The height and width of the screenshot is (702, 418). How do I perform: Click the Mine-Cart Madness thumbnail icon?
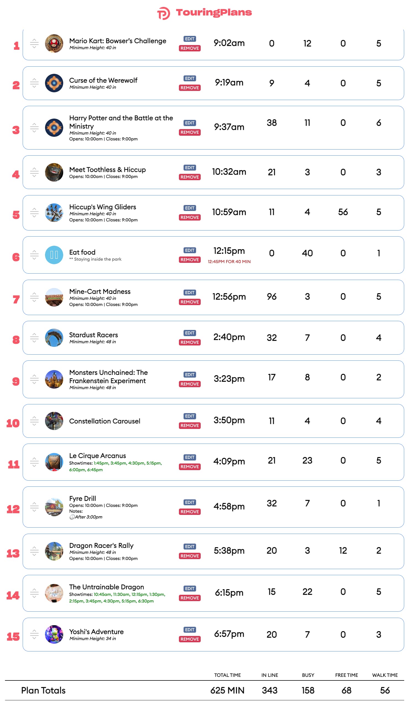click(54, 297)
